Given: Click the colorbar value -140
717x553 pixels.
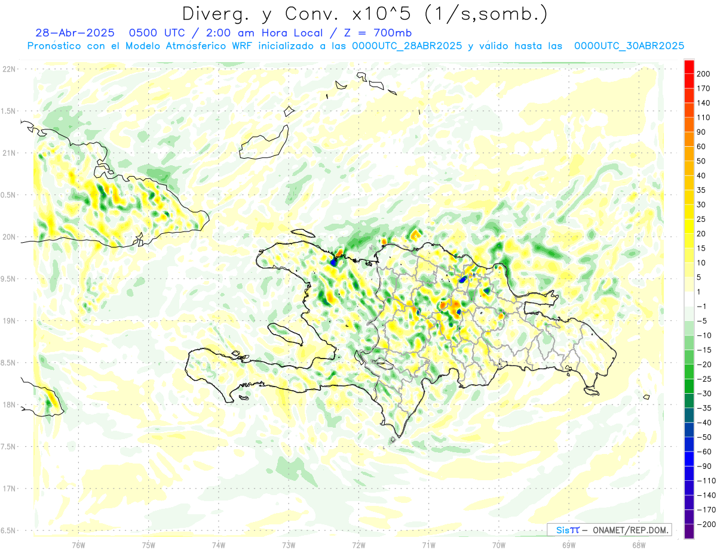Looking at the screenshot, I should pyautogui.click(x=706, y=495).
